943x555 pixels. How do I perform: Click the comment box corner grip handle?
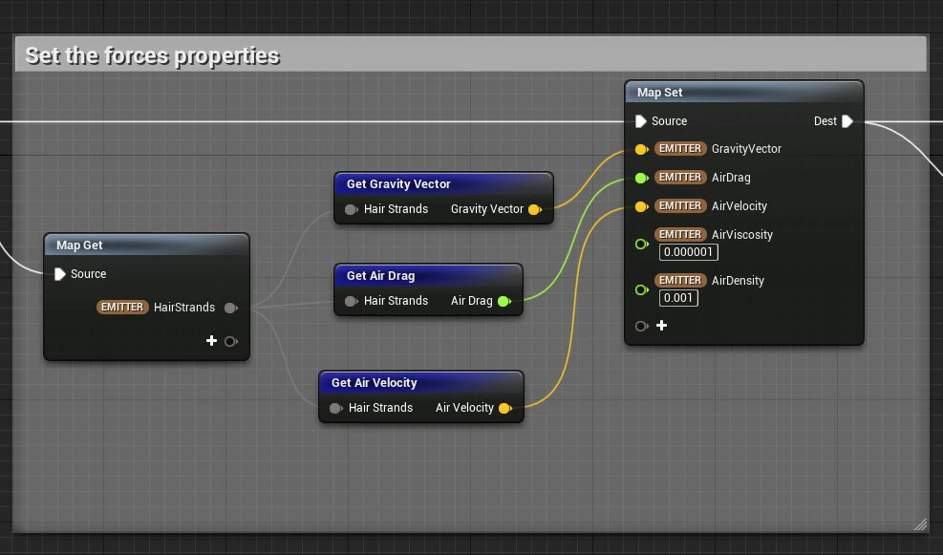[x=920, y=524]
